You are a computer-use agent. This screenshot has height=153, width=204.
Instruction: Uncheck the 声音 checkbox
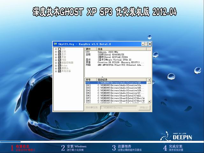[60, 57]
